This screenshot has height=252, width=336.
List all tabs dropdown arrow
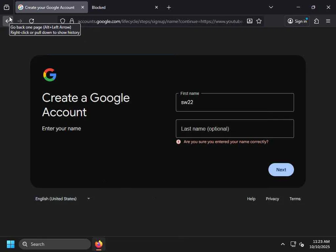tap(271, 7)
